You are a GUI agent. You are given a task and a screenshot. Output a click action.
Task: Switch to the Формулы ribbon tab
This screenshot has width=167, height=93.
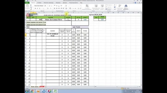coord(58,3)
